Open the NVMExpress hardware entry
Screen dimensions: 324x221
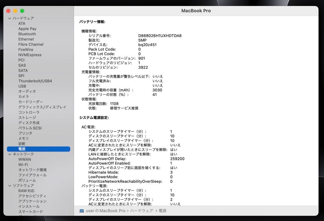[x=29, y=55]
